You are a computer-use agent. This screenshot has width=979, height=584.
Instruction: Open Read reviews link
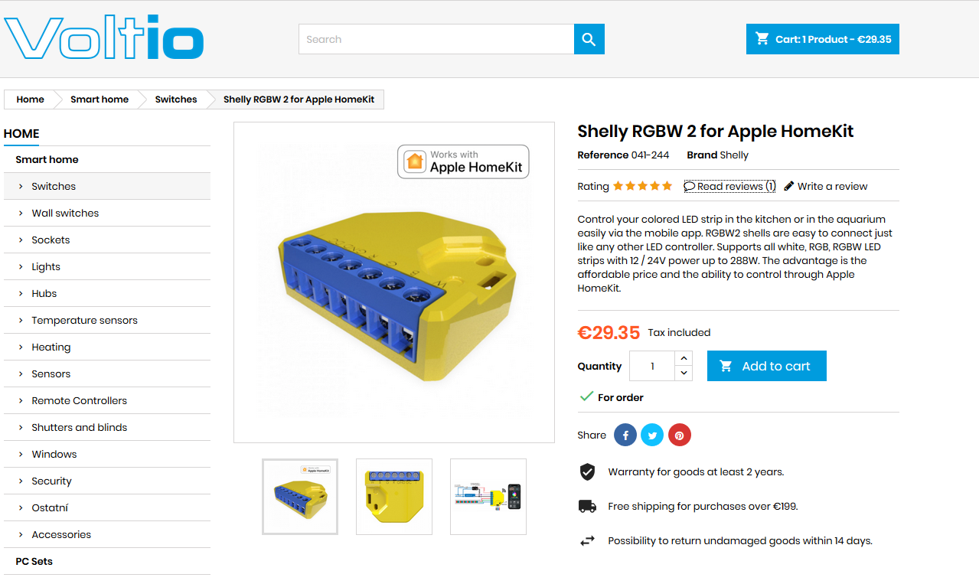[729, 186]
